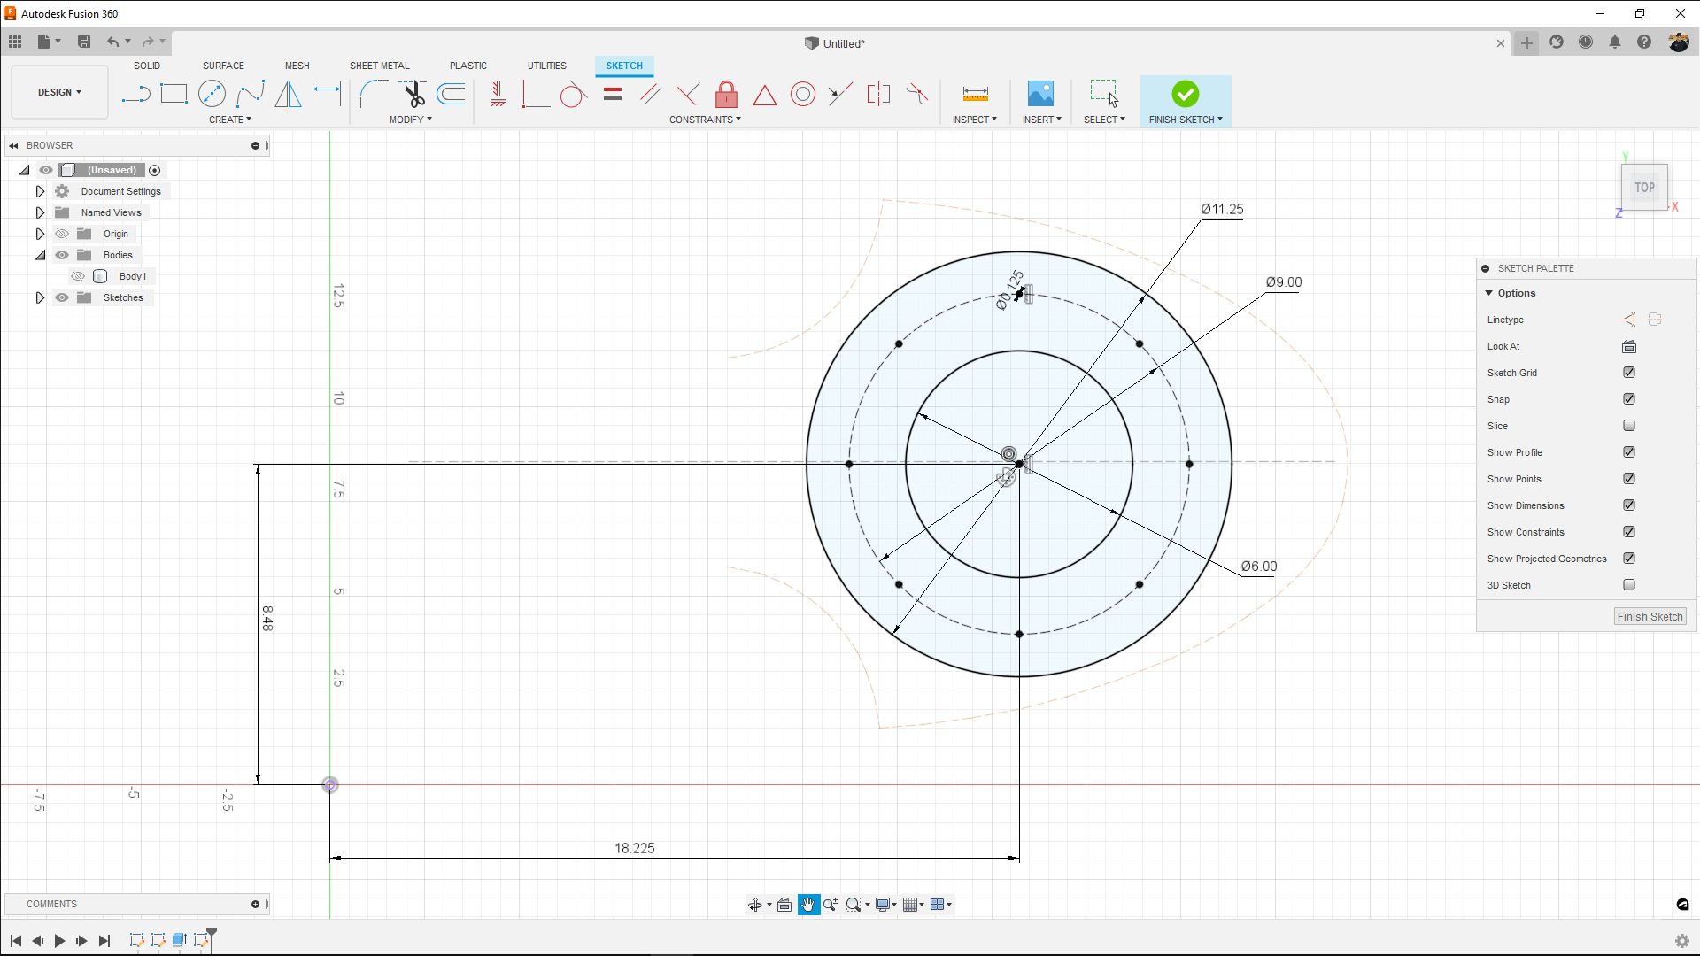
Task: Apply the Tangent constraint
Action: point(573,94)
